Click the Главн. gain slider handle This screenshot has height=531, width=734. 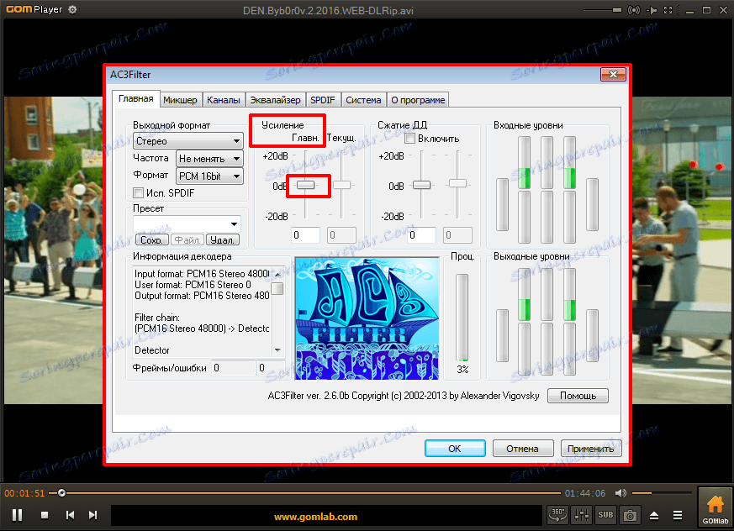306,186
